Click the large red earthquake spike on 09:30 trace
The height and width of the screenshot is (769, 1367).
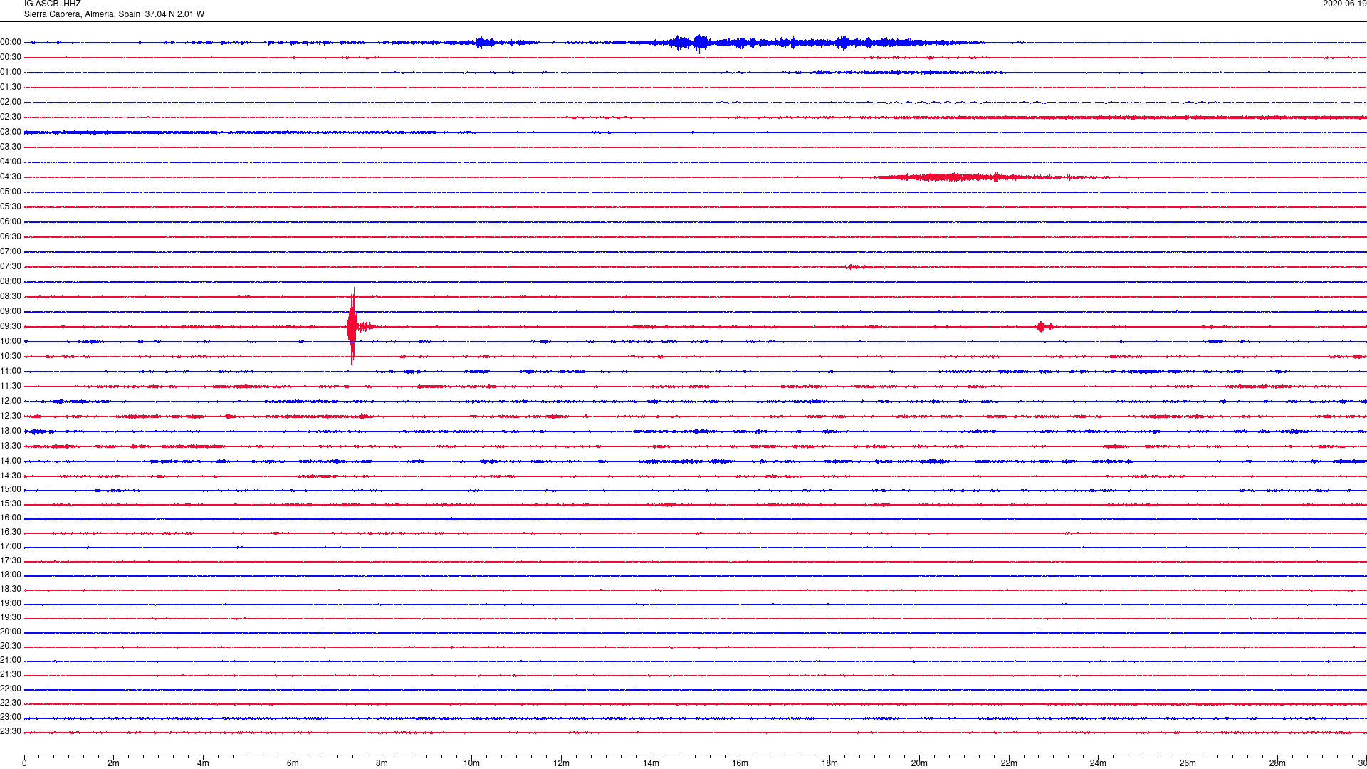coord(352,327)
